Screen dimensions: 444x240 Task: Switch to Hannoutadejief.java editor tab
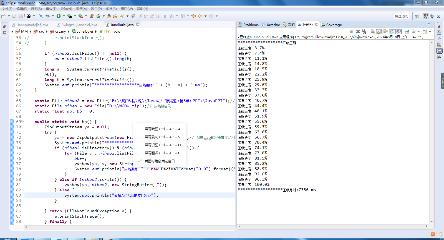(30, 25)
